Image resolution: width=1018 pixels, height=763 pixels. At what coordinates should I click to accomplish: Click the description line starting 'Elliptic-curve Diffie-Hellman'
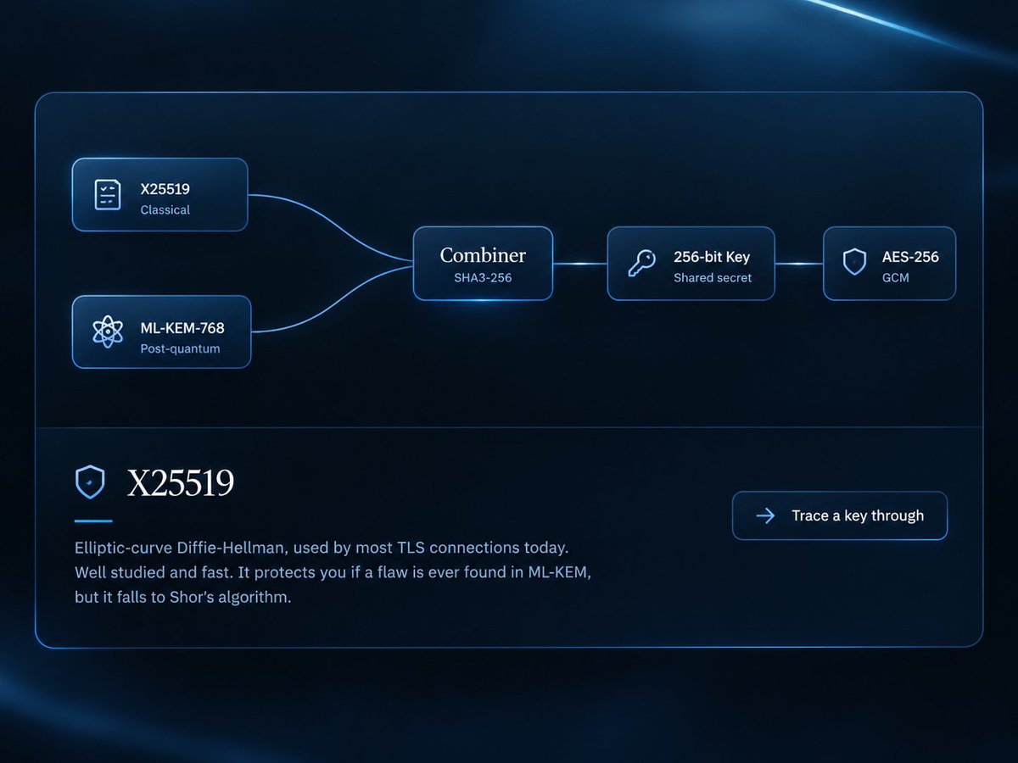(x=322, y=548)
